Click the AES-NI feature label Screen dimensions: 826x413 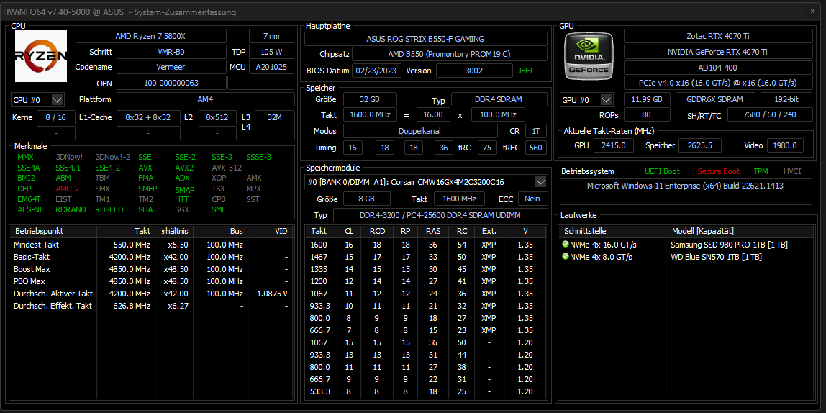click(29, 209)
